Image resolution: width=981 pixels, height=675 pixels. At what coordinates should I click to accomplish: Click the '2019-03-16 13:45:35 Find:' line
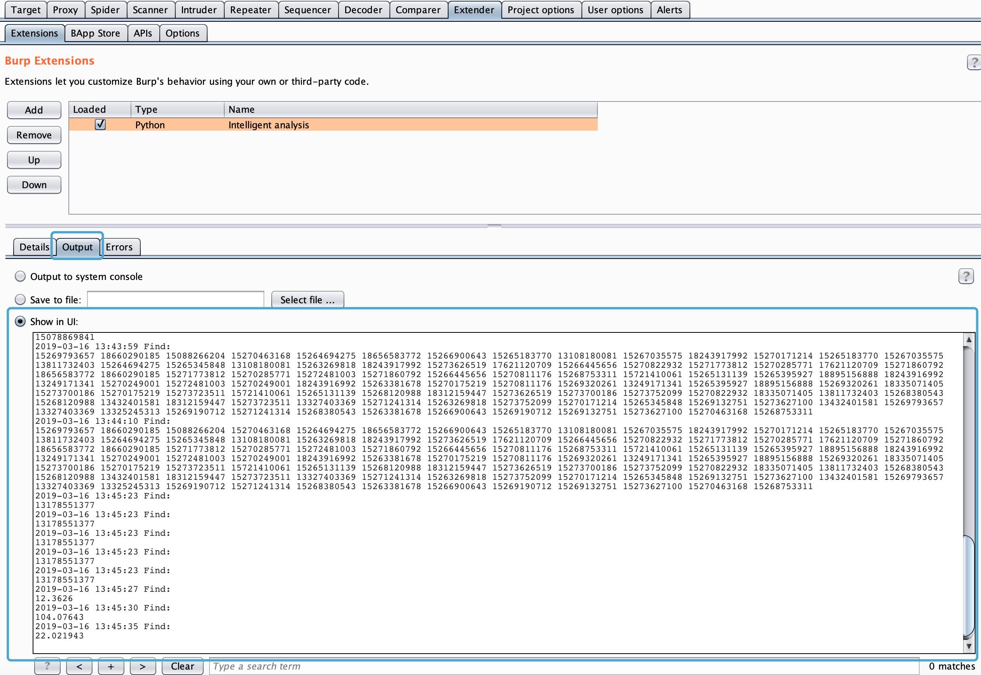click(x=103, y=626)
